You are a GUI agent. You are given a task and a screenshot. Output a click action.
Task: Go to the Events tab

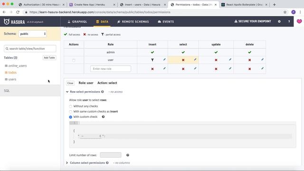click(x=166, y=21)
